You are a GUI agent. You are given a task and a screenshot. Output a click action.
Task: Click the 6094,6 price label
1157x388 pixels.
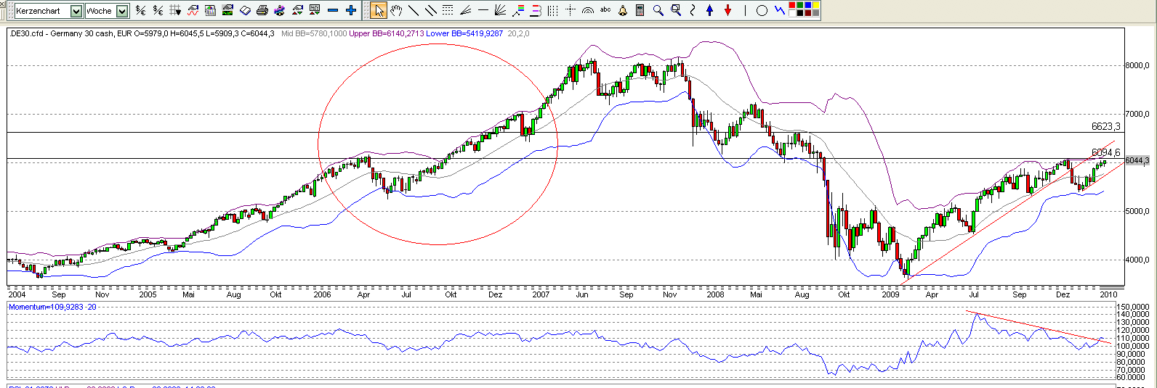[1105, 152]
